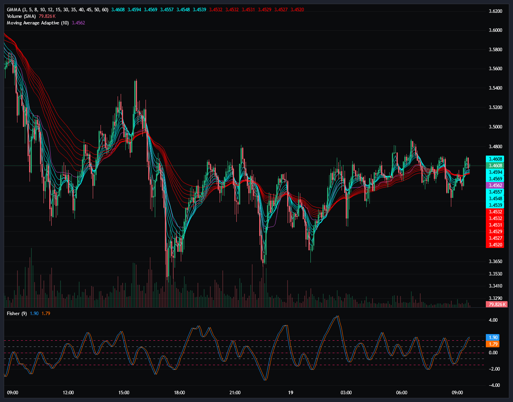513x402 pixels.
Task: Select the cyan 3.4569 price axis tag
Action: point(495,179)
